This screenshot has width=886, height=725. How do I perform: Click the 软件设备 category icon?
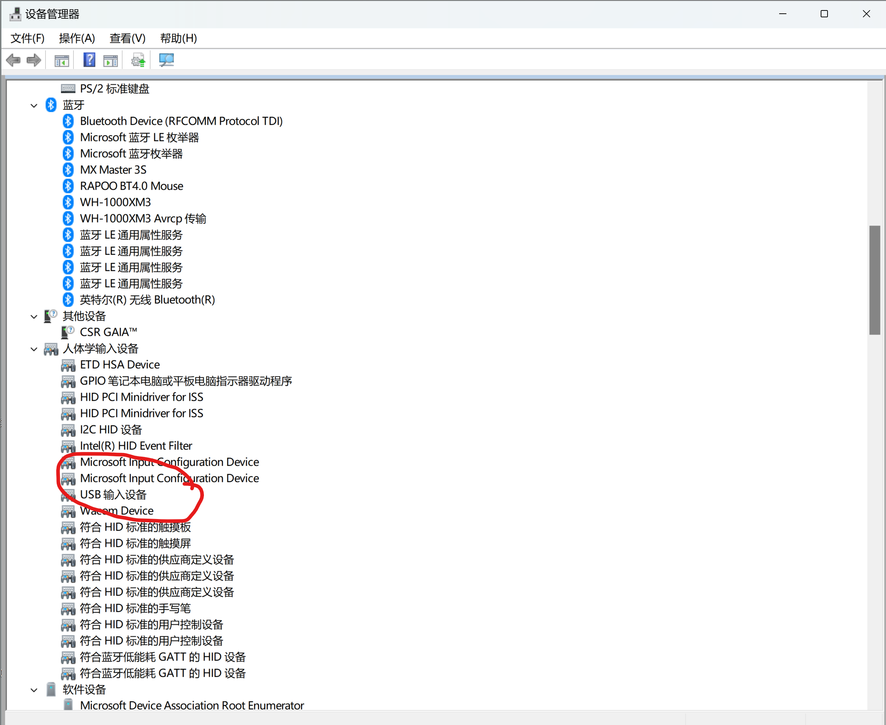point(51,690)
